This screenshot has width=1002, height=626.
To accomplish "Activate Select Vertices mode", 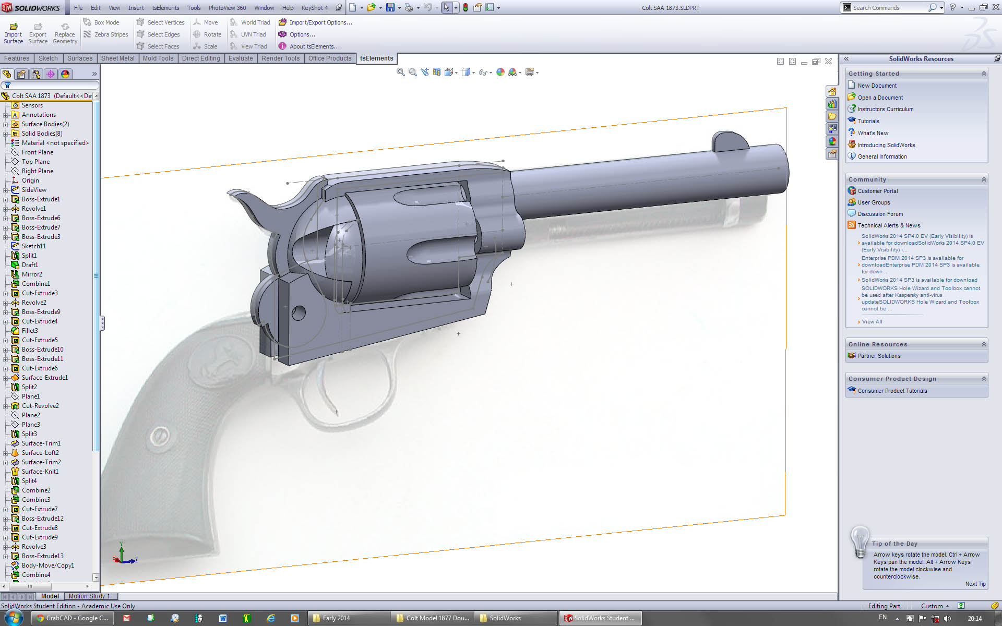I will (x=160, y=22).
